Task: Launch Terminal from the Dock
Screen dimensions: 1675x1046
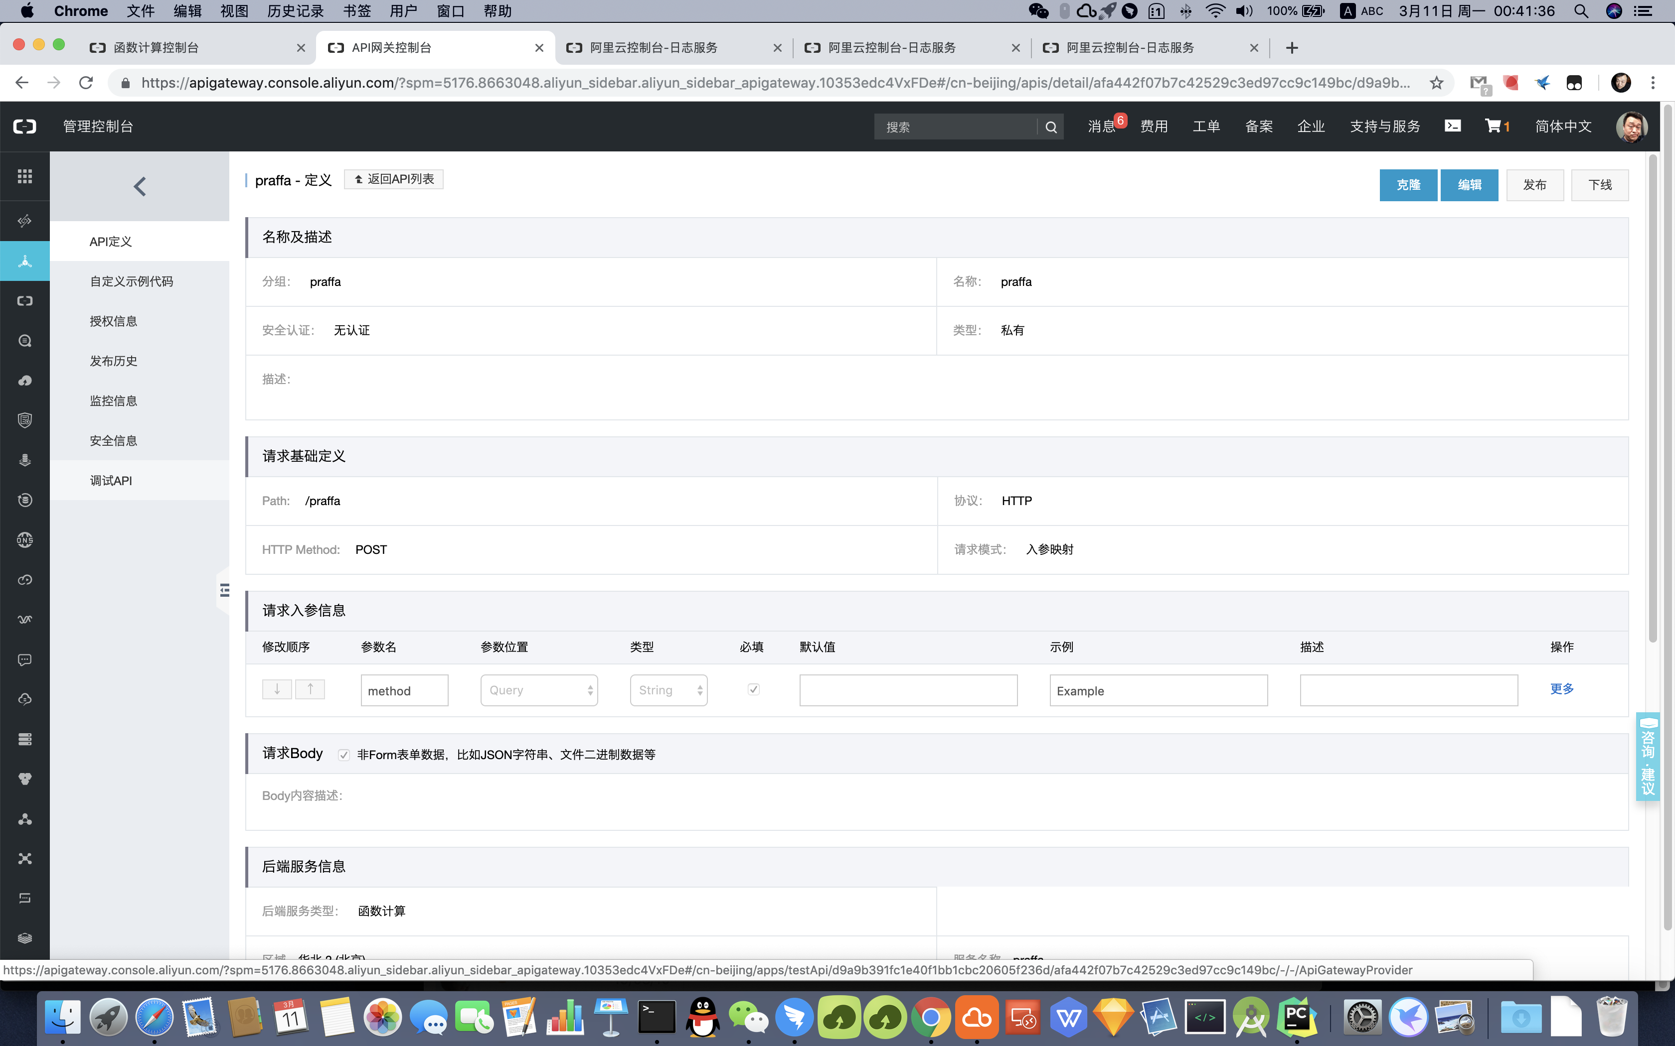Action: tap(656, 1017)
